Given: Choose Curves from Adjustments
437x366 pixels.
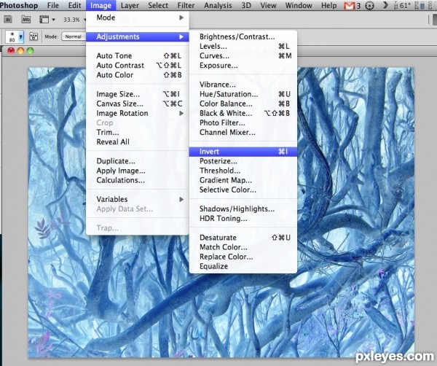Looking at the screenshot, I should coord(243,56).
